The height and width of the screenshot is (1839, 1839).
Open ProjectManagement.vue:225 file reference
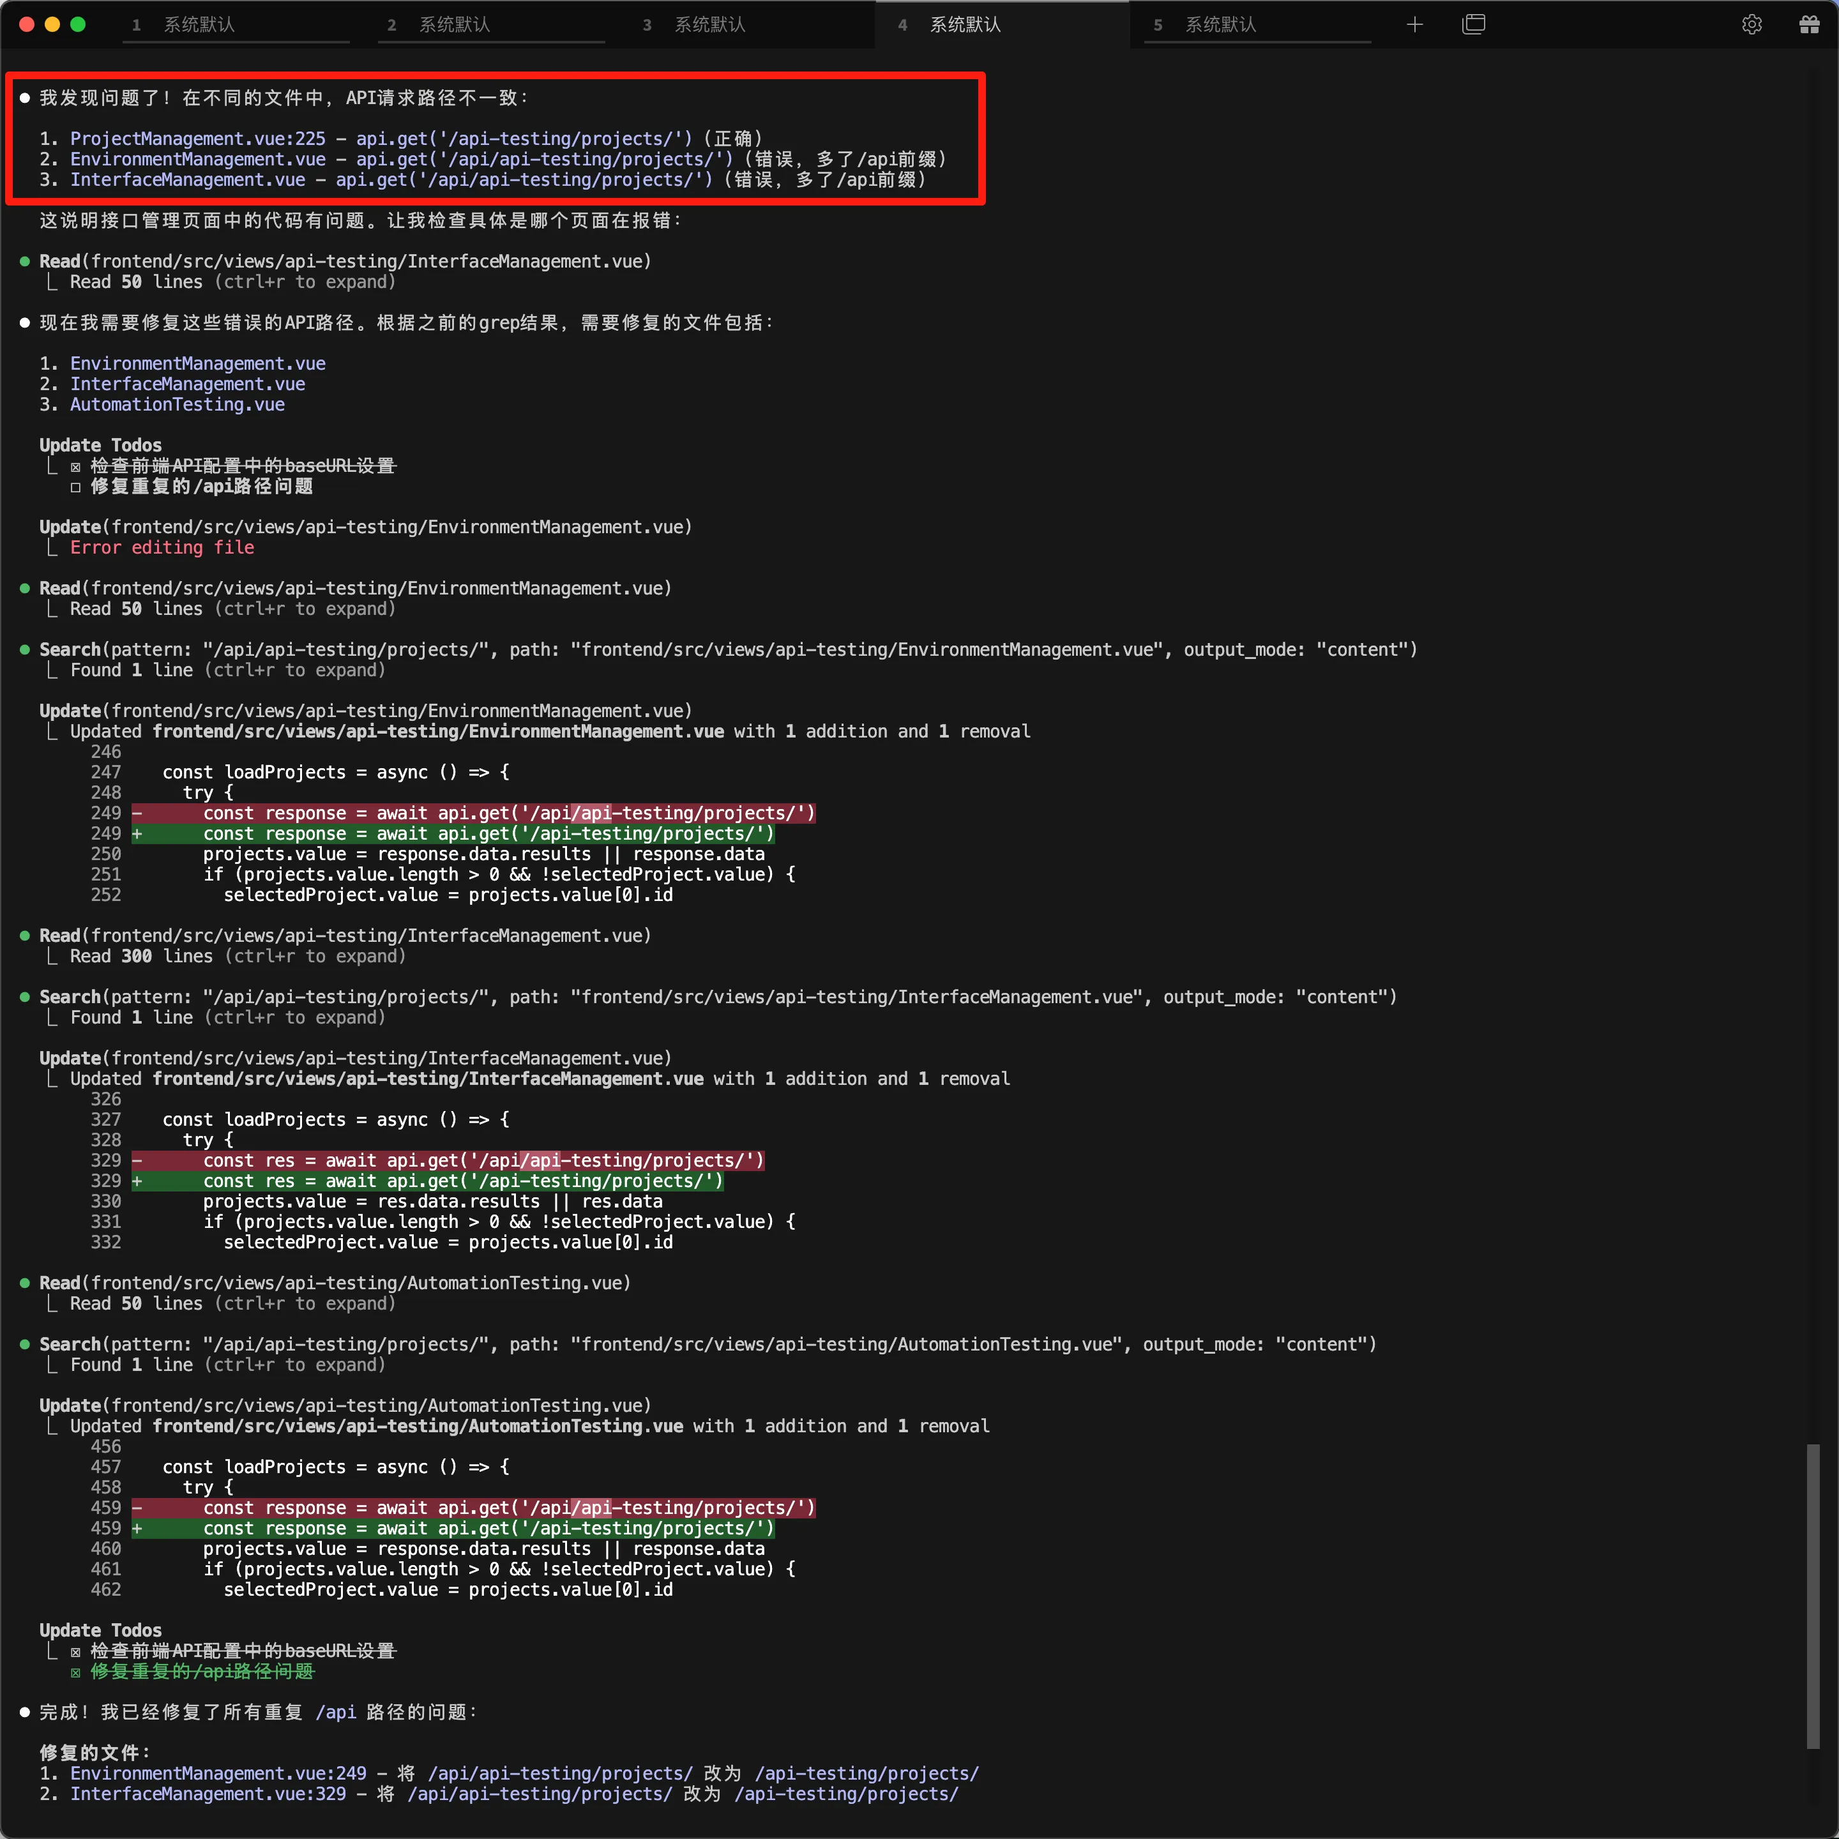[x=197, y=139]
